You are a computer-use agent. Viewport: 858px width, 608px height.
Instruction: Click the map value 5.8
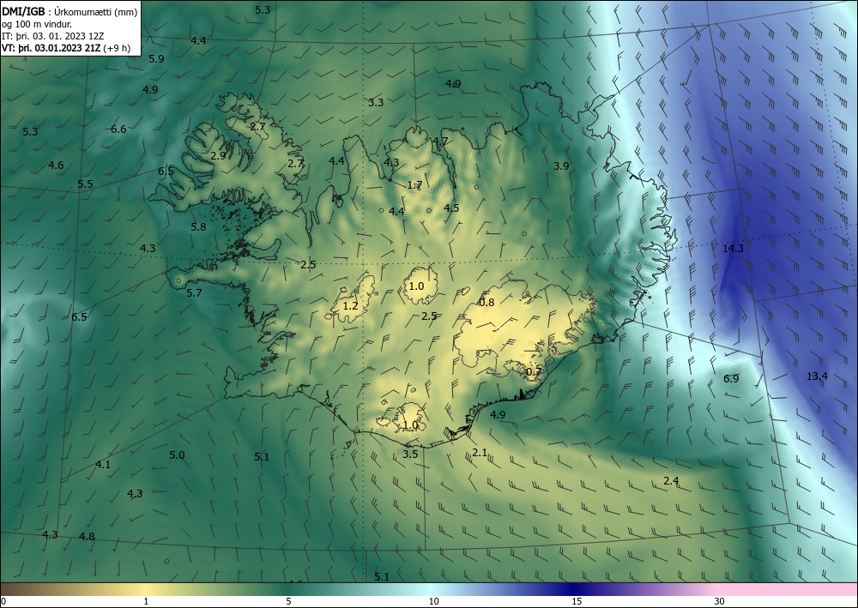(x=198, y=226)
